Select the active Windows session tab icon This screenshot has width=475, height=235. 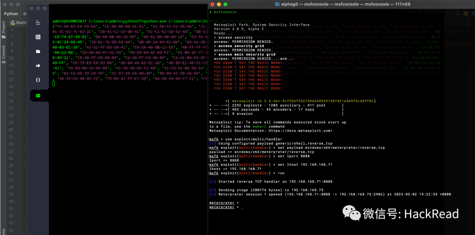click(38, 95)
